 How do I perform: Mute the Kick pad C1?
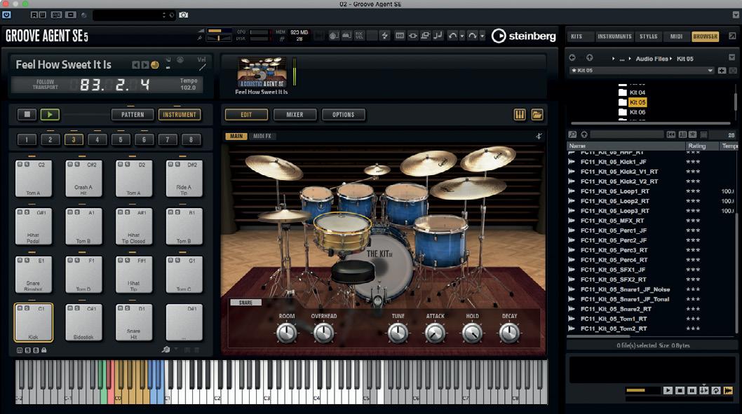click(x=20, y=309)
